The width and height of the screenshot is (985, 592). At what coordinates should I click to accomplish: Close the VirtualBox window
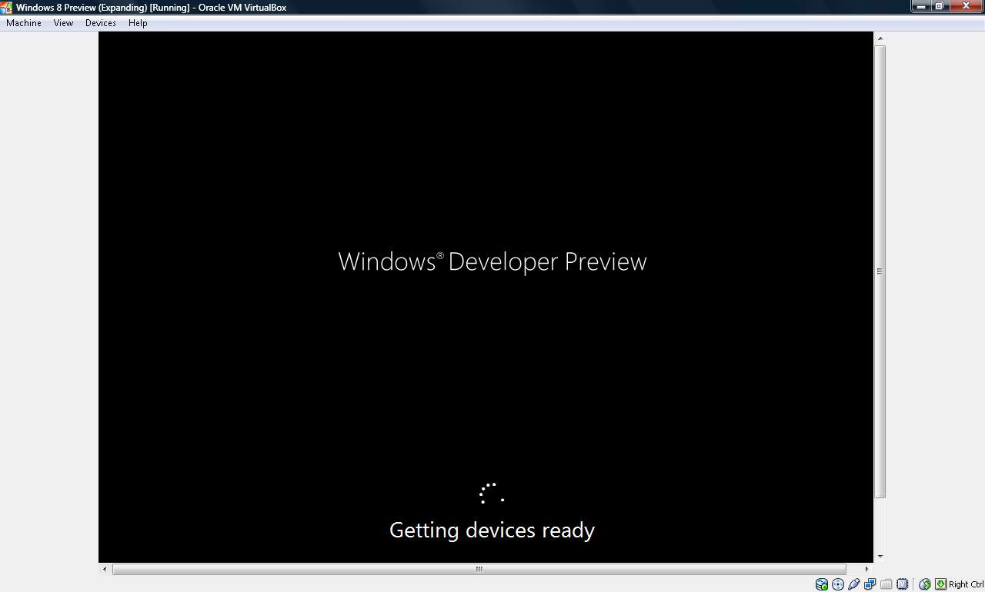coord(967,6)
